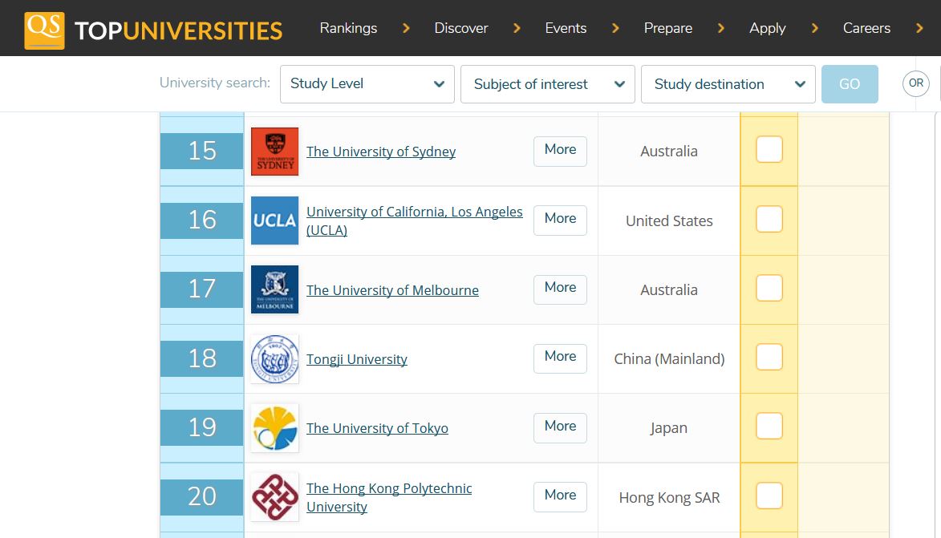
Task: Click the University of Sydney crest logo
Action: point(274,151)
